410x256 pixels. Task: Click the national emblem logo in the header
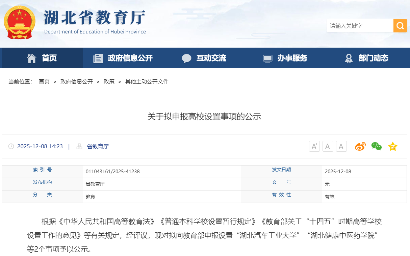tap(19, 23)
